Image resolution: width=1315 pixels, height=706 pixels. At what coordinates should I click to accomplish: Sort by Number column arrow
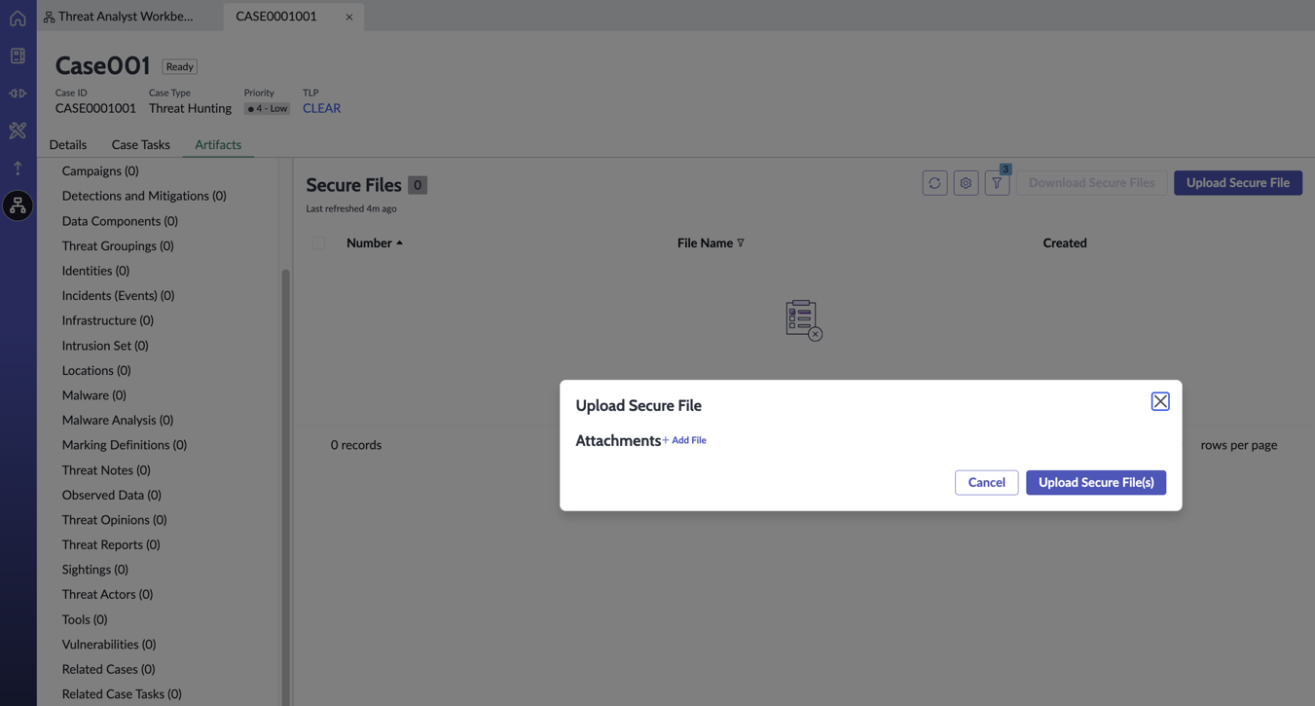click(399, 242)
